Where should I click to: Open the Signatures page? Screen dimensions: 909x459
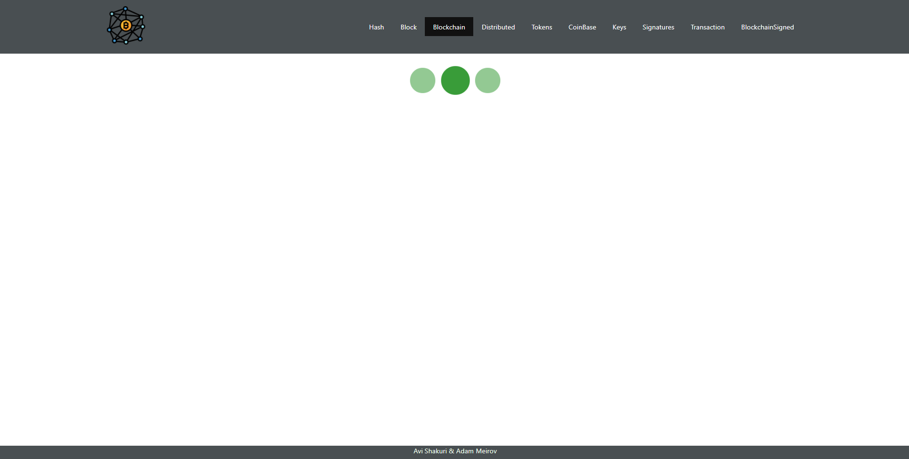coord(658,27)
